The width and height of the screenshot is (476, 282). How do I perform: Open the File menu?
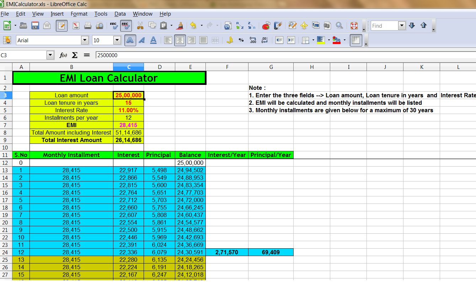5,14
